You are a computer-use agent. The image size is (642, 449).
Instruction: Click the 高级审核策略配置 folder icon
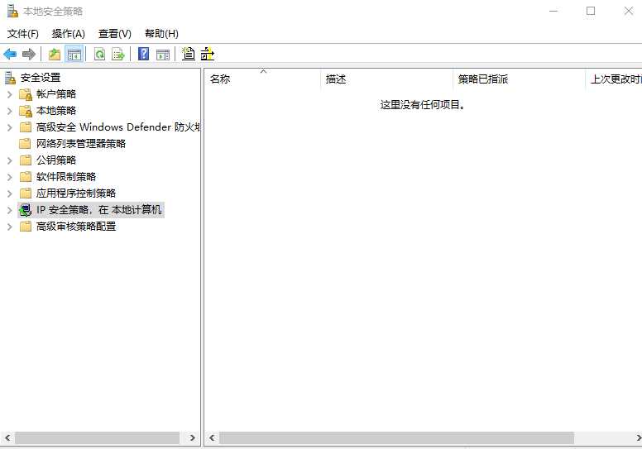pos(26,227)
